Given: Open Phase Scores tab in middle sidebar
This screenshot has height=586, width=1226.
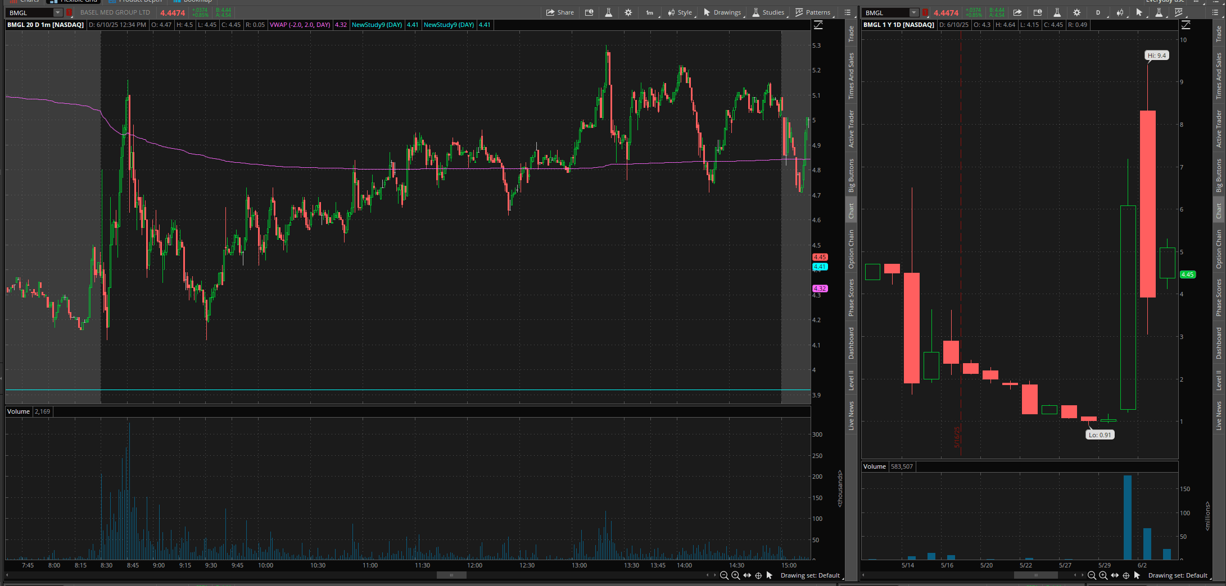Looking at the screenshot, I should pyautogui.click(x=851, y=297).
